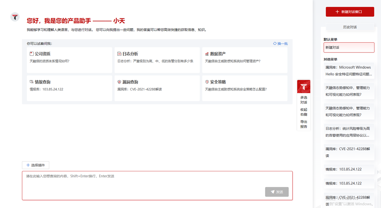
Task: Click the 数据资产 card icon
Action: coord(207,54)
